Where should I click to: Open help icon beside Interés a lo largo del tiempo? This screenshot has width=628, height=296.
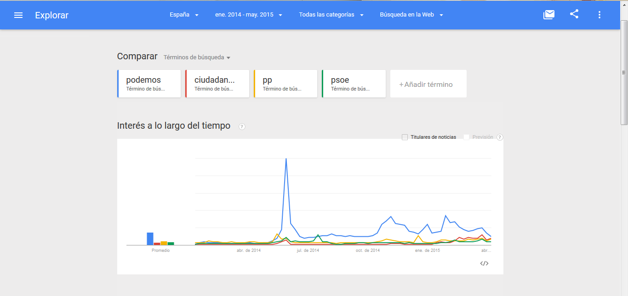(x=242, y=126)
